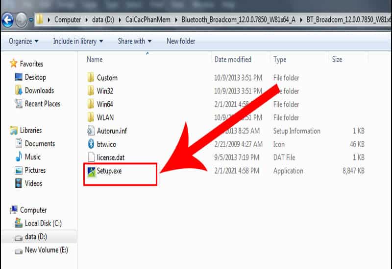This screenshot has width=392, height=269.
Task: Click the Back navigation arrow button
Action: coord(8,20)
